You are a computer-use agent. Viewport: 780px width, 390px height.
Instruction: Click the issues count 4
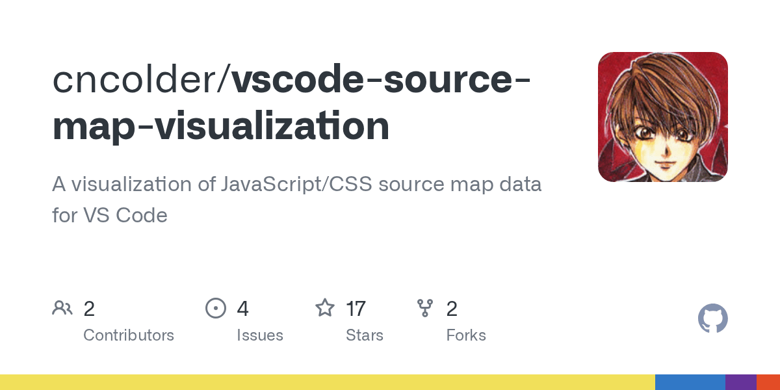click(x=242, y=309)
